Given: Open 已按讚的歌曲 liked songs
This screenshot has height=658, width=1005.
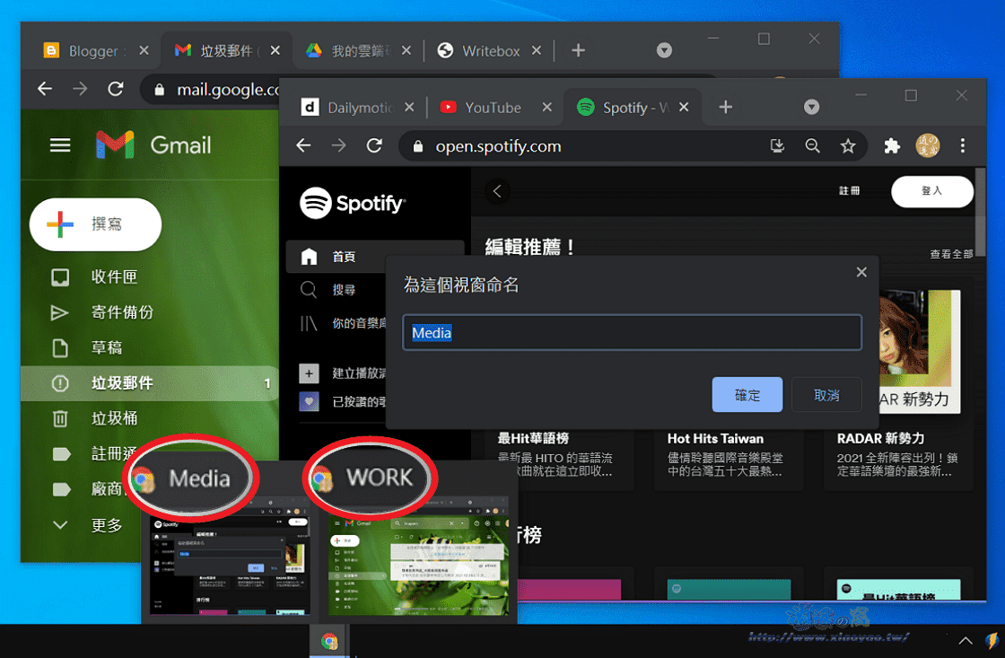Looking at the screenshot, I should (x=343, y=402).
